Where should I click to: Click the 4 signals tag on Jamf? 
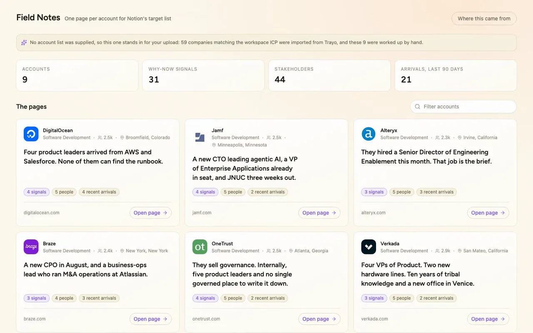[205, 192]
